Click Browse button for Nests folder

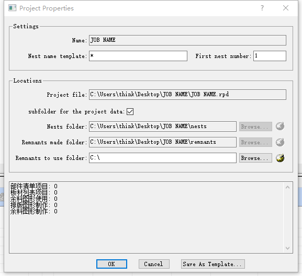[255, 126]
